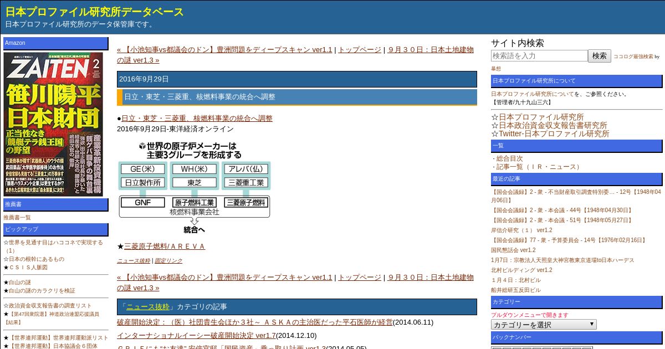Click the バックナンバー sidebar heading

(576, 337)
